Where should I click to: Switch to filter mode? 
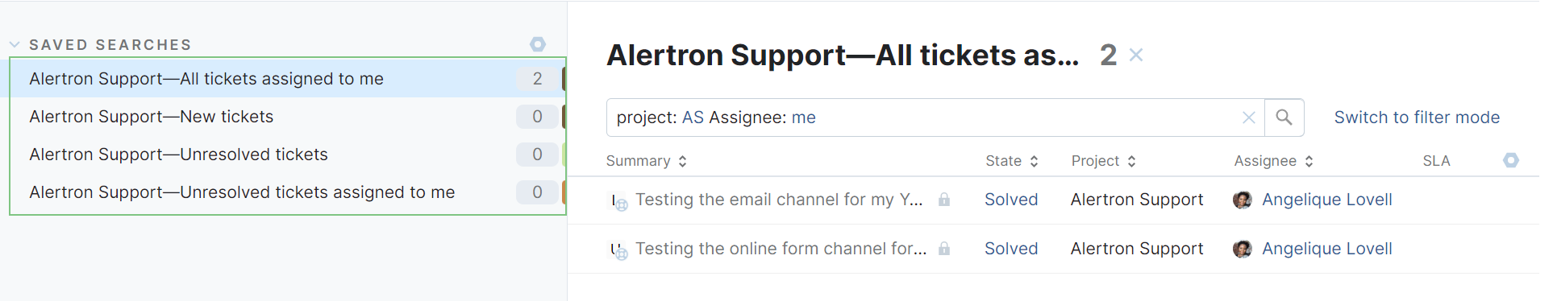[1417, 118]
